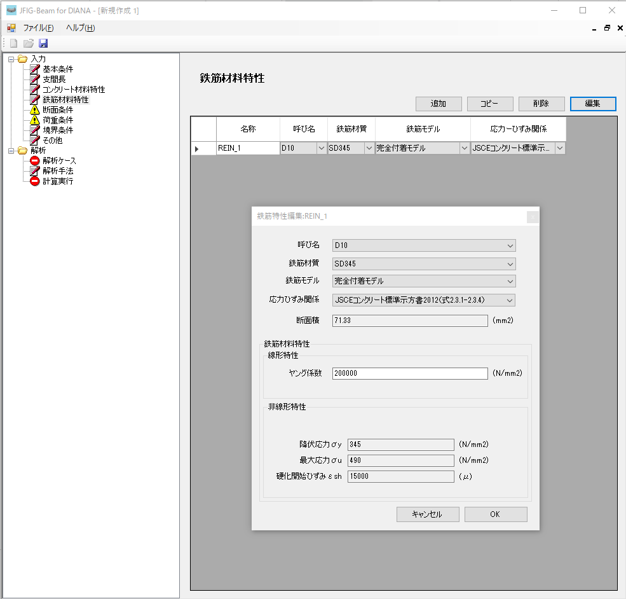Screen dimensions: 626x599
Task: Click the Open folder toolbar icon
Action: 29,43
